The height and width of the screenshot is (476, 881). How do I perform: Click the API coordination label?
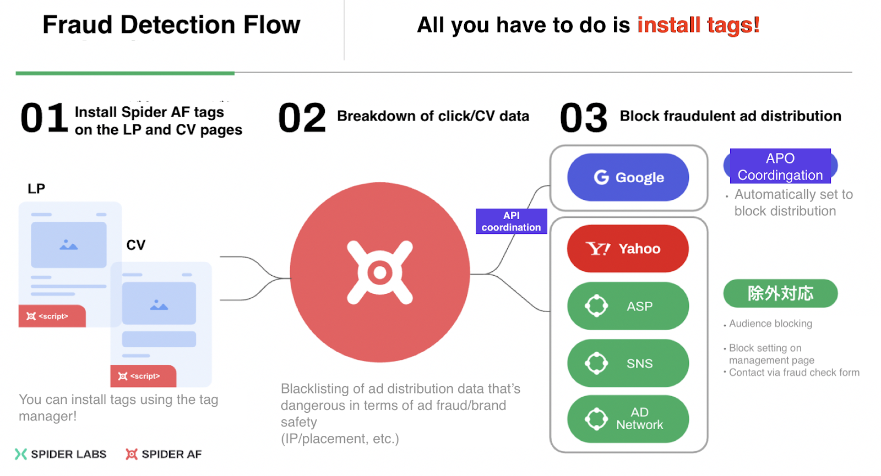point(511,221)
